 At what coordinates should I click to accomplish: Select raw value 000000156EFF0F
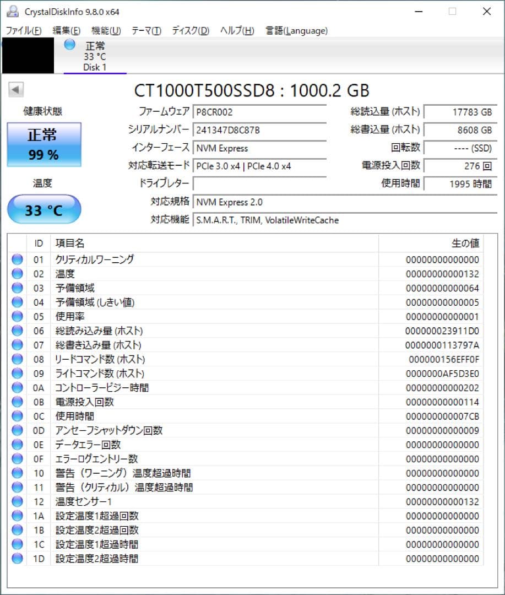[444, 359]
